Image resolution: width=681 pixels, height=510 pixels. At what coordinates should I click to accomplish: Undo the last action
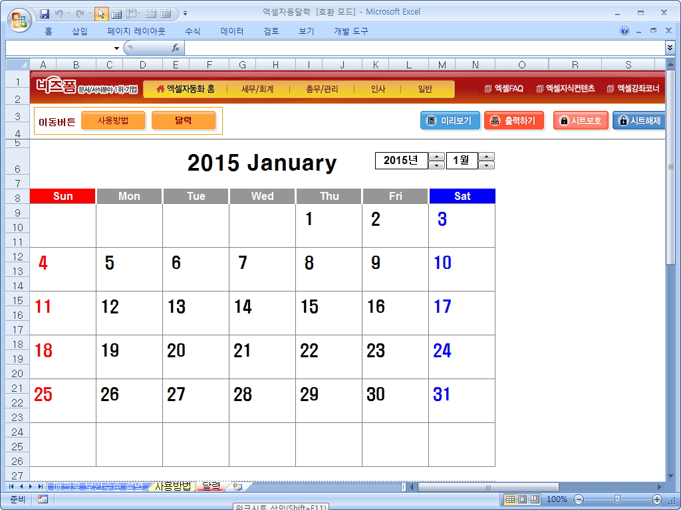[x=59, y=14]
